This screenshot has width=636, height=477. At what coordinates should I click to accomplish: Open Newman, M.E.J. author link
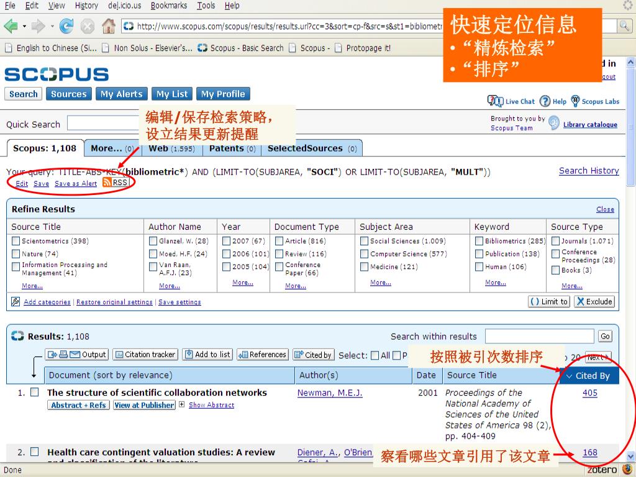330,393
